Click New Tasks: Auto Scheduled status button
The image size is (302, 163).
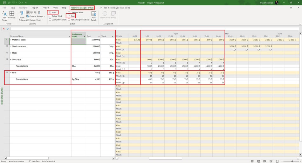coord(42,161)
